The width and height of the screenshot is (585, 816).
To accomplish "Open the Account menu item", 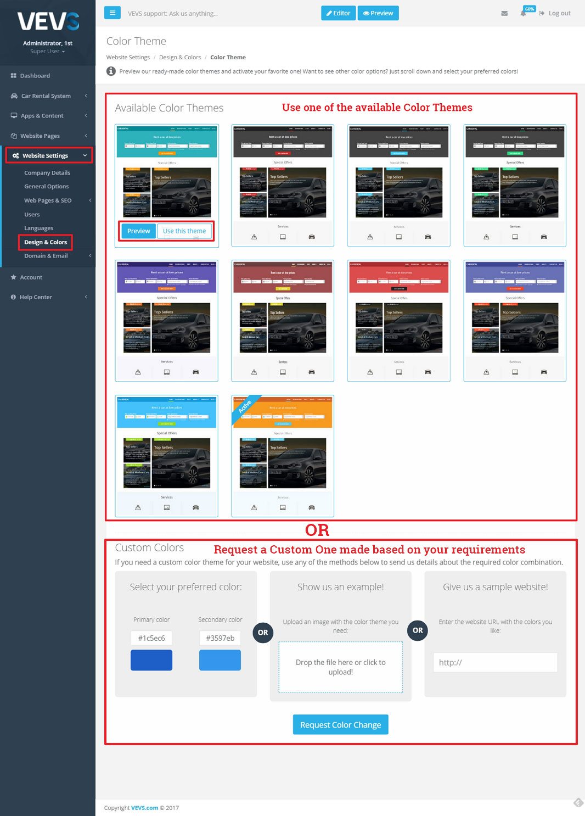I will [31, 277].
